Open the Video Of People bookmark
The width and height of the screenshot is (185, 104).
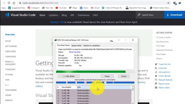(x=112, y=8)
